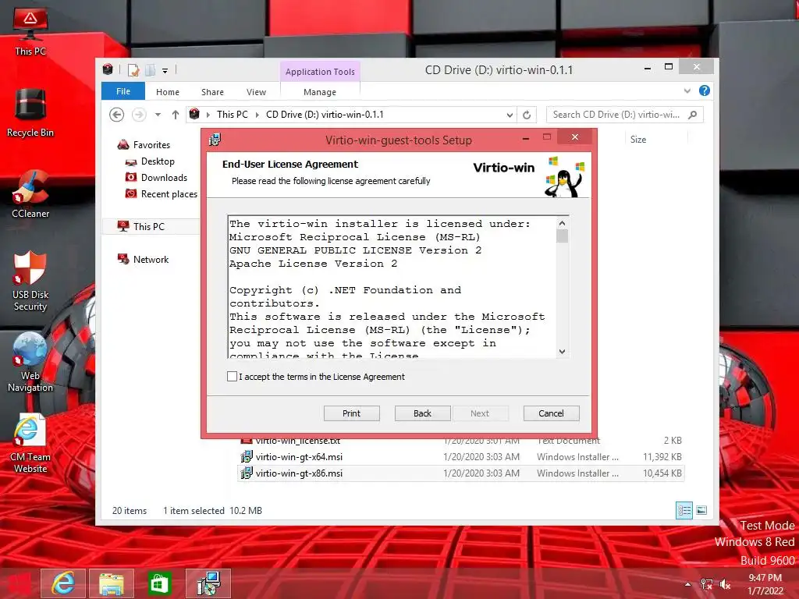Open the View ribbon tab
The width and height of the screenshot is (799, 599).
[x=256, y=92]
